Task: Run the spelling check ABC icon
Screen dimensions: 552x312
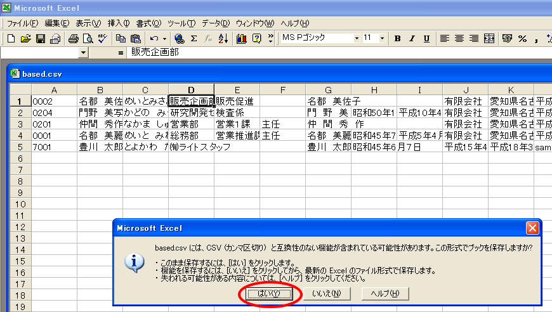Action: click(102, 39)
